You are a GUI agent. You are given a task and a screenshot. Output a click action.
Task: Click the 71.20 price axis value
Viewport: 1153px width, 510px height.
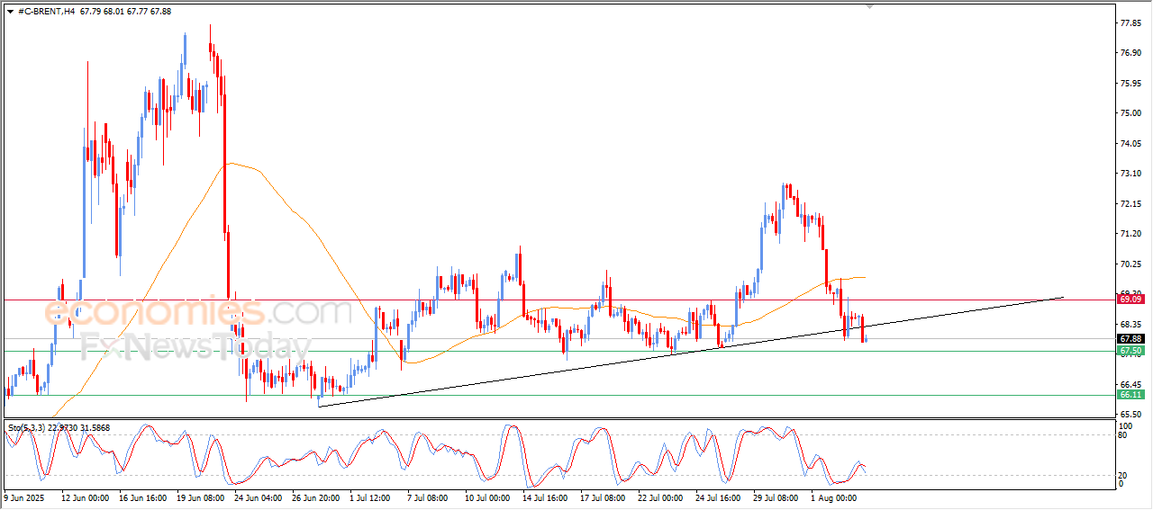pyautogui.click(x=1130, y=234)
